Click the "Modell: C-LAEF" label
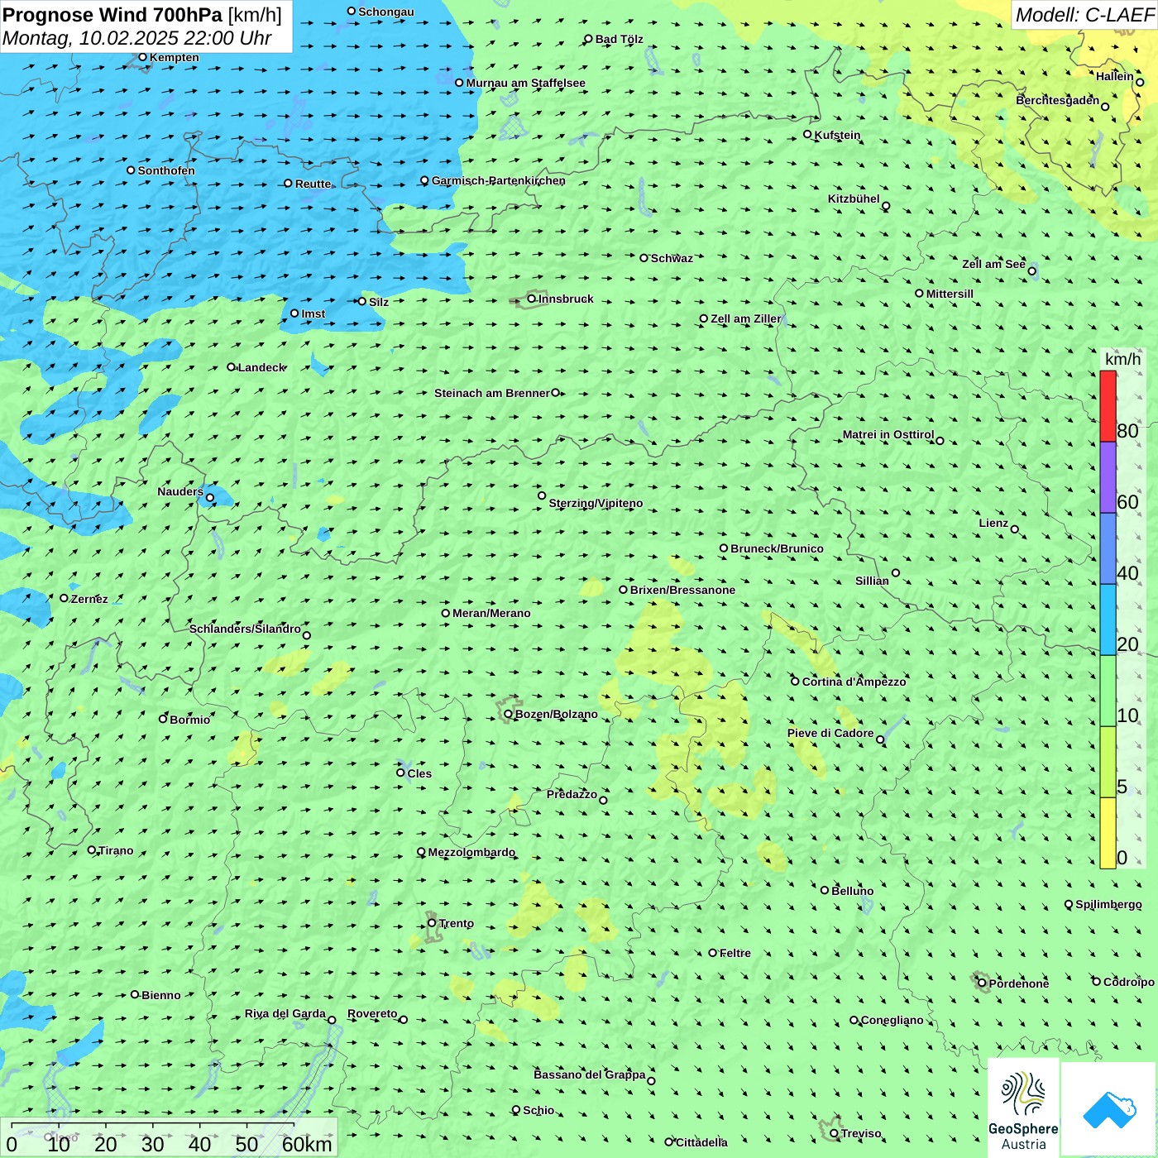This screenshot has width=1158, height=1158. click(x=1084, y=15)
